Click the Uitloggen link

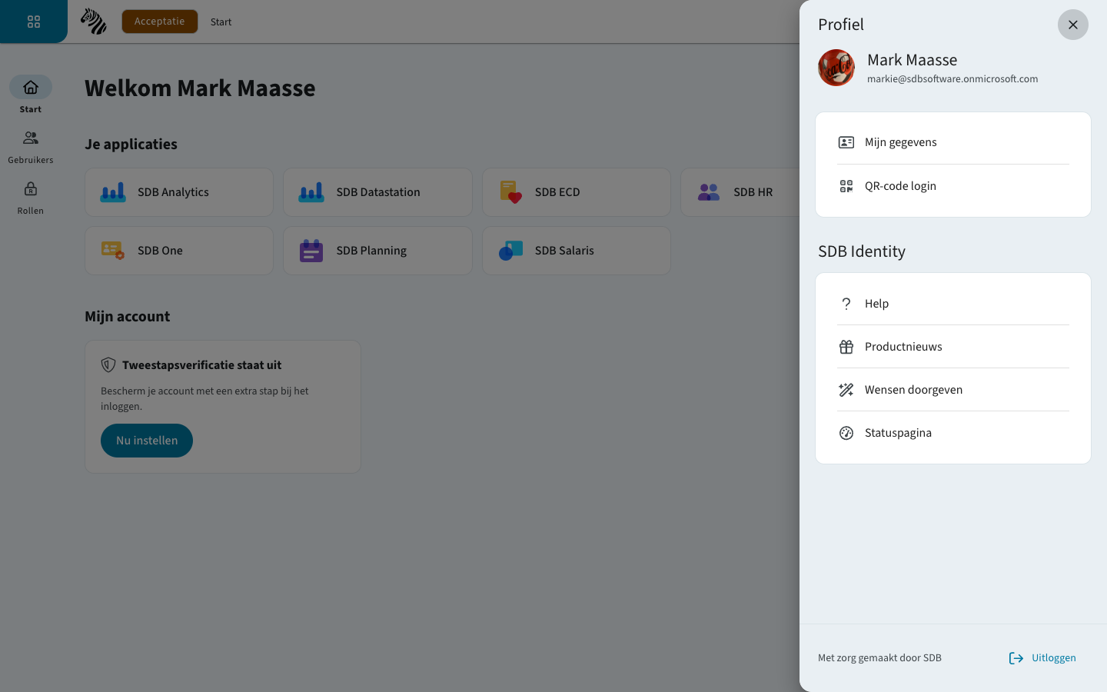click(1042, 658)
